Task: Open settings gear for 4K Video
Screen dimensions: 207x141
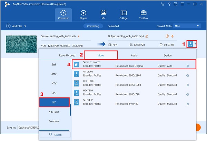Action: pos(187,75)
